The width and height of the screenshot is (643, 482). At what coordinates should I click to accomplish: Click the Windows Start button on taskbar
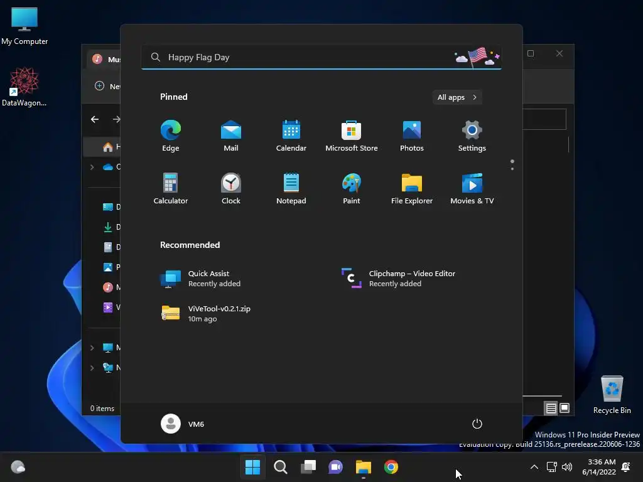coord(252,467)
